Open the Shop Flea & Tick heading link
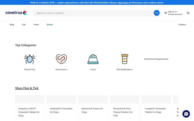 [x=27, y=88]
